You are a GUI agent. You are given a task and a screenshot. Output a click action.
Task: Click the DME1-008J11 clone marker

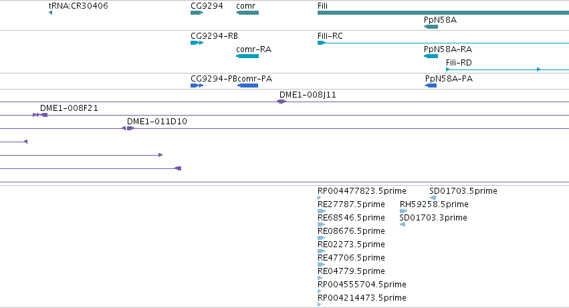[281, 102]
